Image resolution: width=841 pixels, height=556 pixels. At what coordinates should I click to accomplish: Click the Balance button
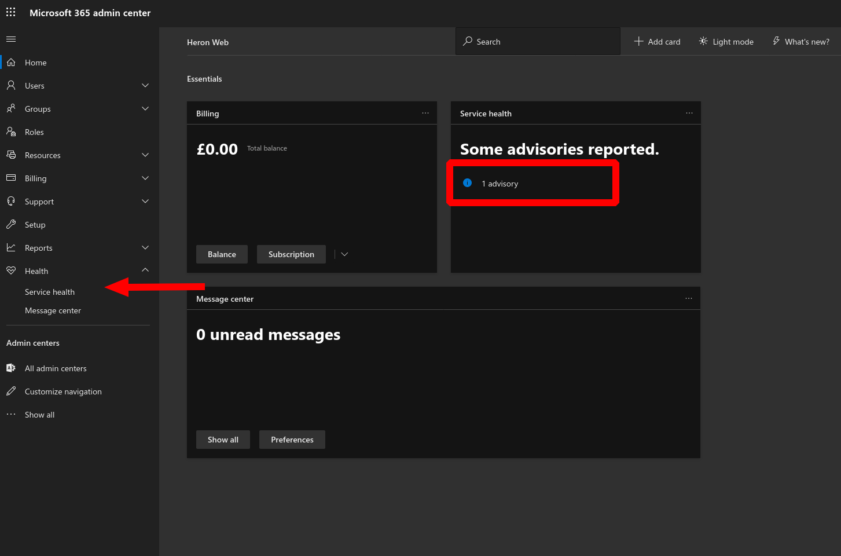222,254
